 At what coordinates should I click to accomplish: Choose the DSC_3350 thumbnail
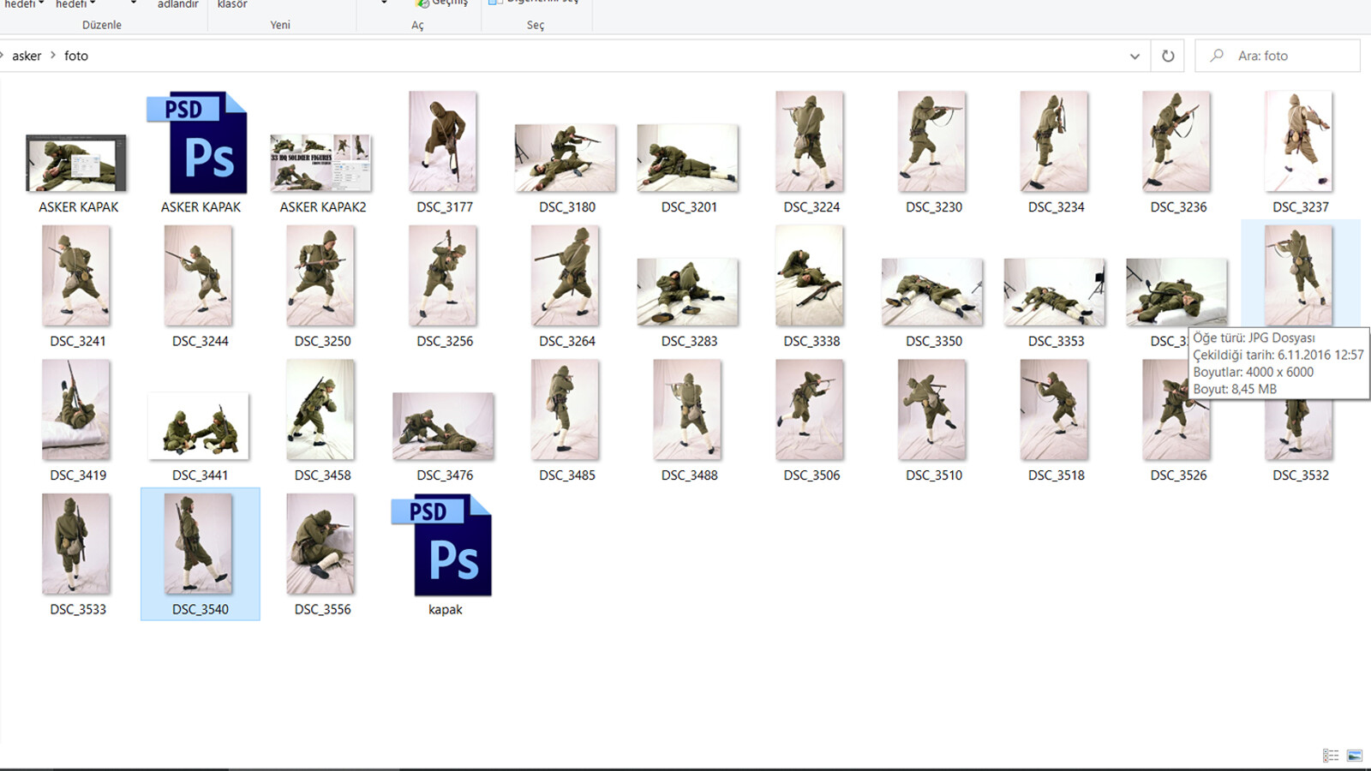pyautogui.click(x=932, y=293)
